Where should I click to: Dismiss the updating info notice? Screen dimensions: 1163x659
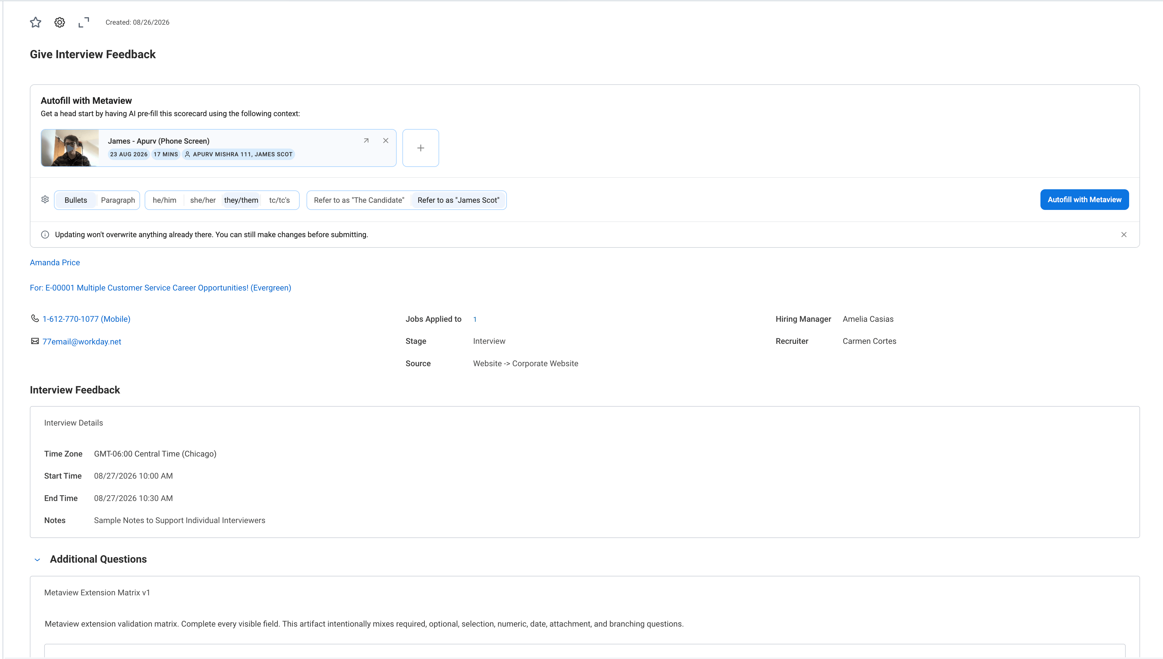tap(1124, 235)
